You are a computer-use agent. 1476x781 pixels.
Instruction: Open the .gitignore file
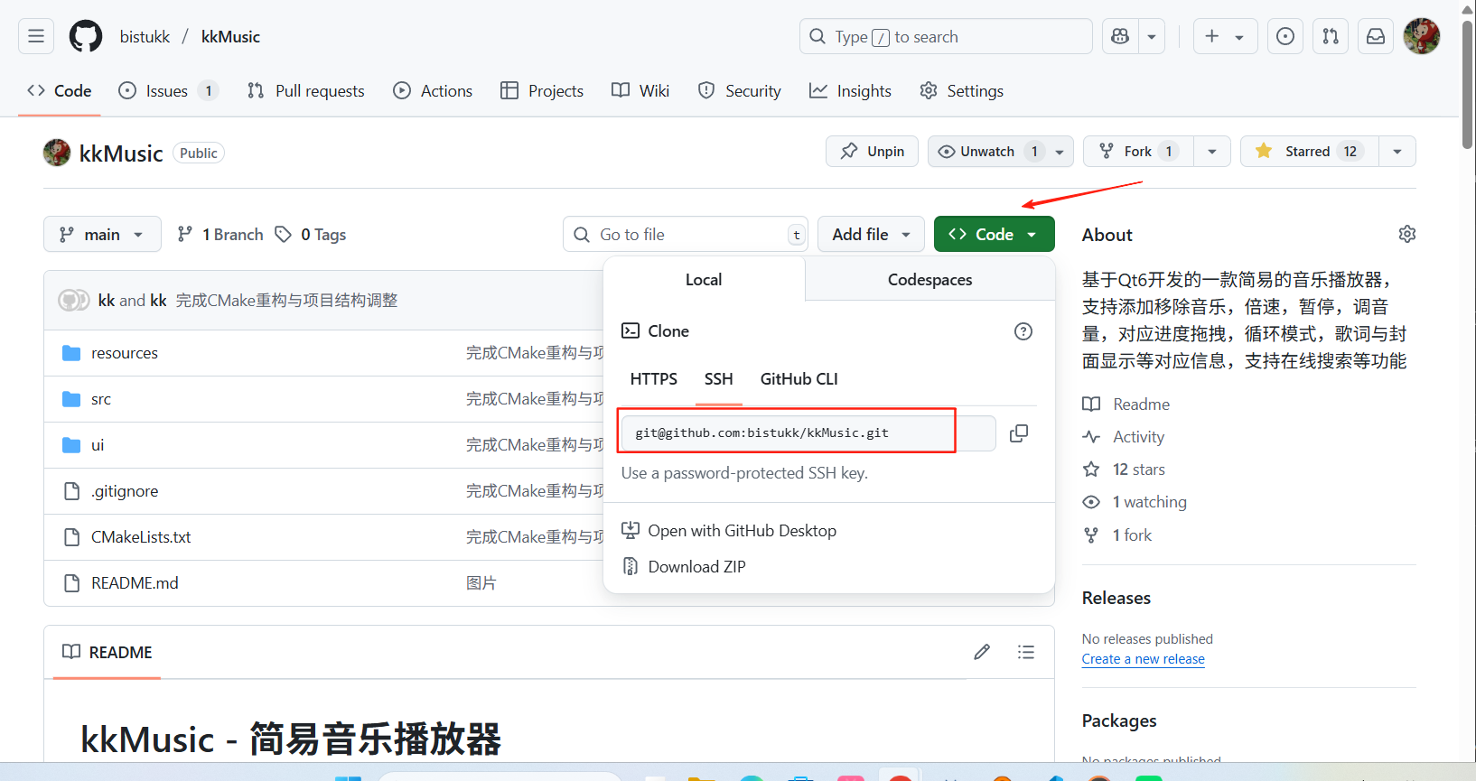coord(125,491)
